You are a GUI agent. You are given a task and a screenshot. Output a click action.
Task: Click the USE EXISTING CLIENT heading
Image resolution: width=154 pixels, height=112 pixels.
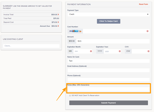point(13,39)
